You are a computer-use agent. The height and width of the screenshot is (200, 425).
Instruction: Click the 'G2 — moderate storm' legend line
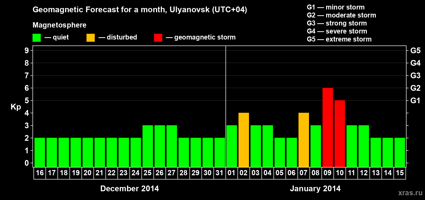(x=341, y=15)
